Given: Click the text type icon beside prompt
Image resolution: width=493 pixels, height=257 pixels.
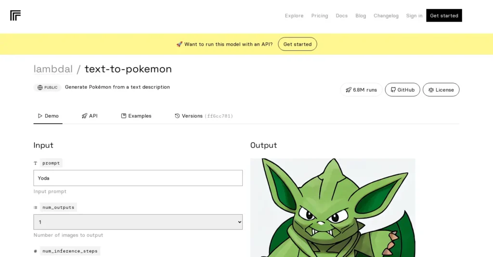Looking at the screenshot, I should (x=36, y=163).
